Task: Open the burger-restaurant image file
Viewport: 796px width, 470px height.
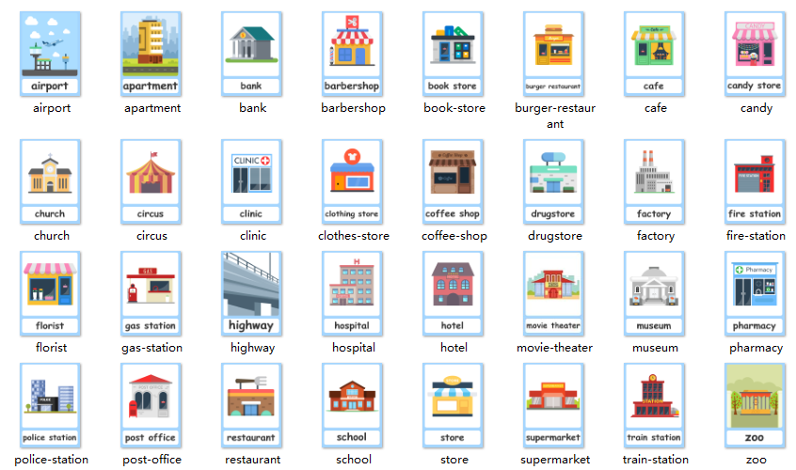Action: click(553, 55)
